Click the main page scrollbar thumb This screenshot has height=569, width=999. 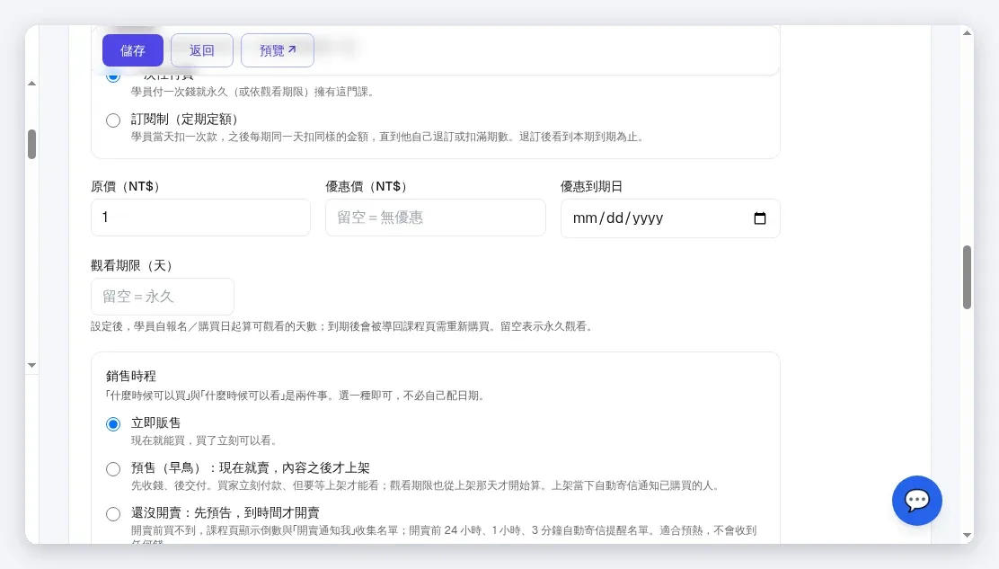(x=968, y=277)
